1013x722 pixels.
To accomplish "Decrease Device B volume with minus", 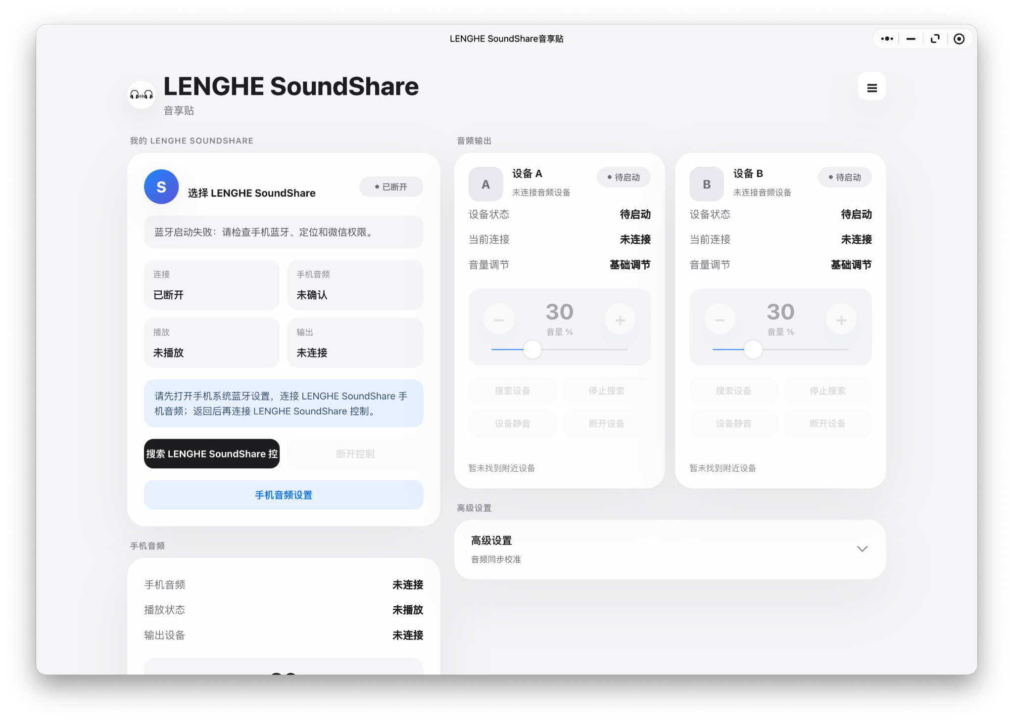I will 720,320.
